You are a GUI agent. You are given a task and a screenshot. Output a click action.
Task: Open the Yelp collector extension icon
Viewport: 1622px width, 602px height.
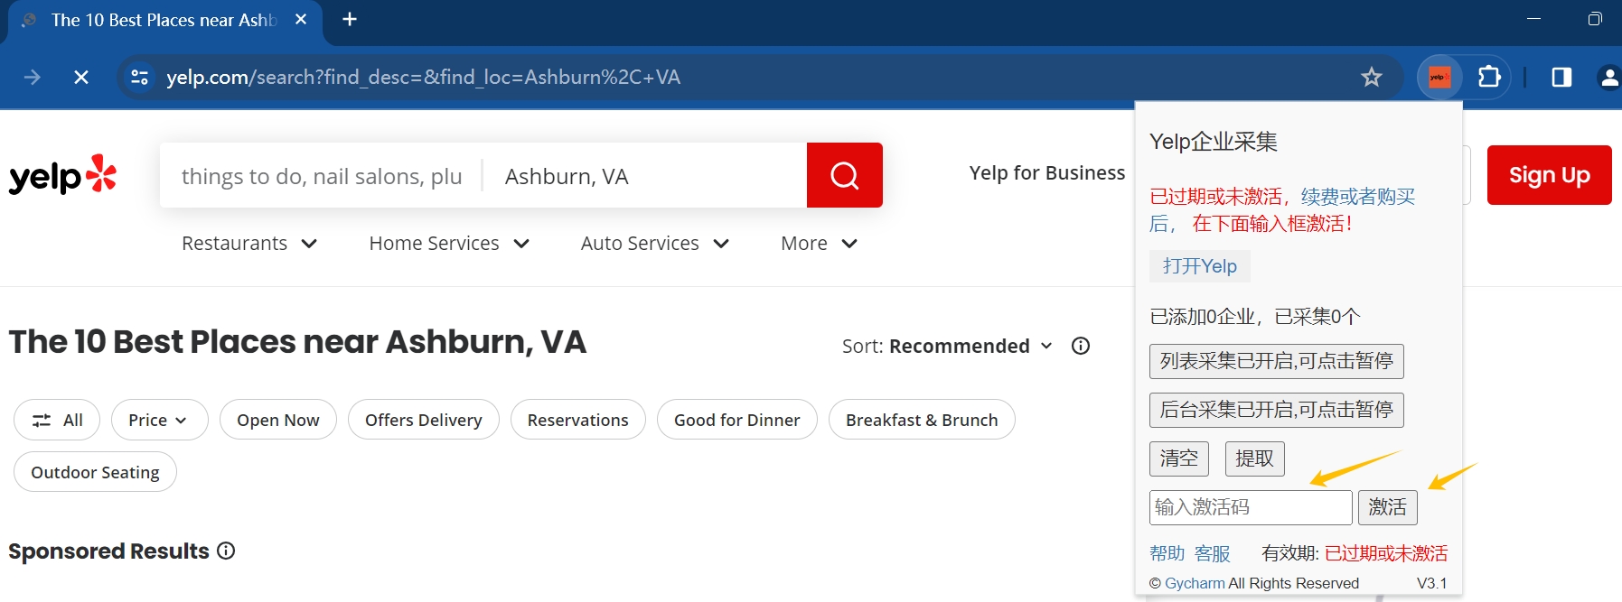[x=1439, y=78]
